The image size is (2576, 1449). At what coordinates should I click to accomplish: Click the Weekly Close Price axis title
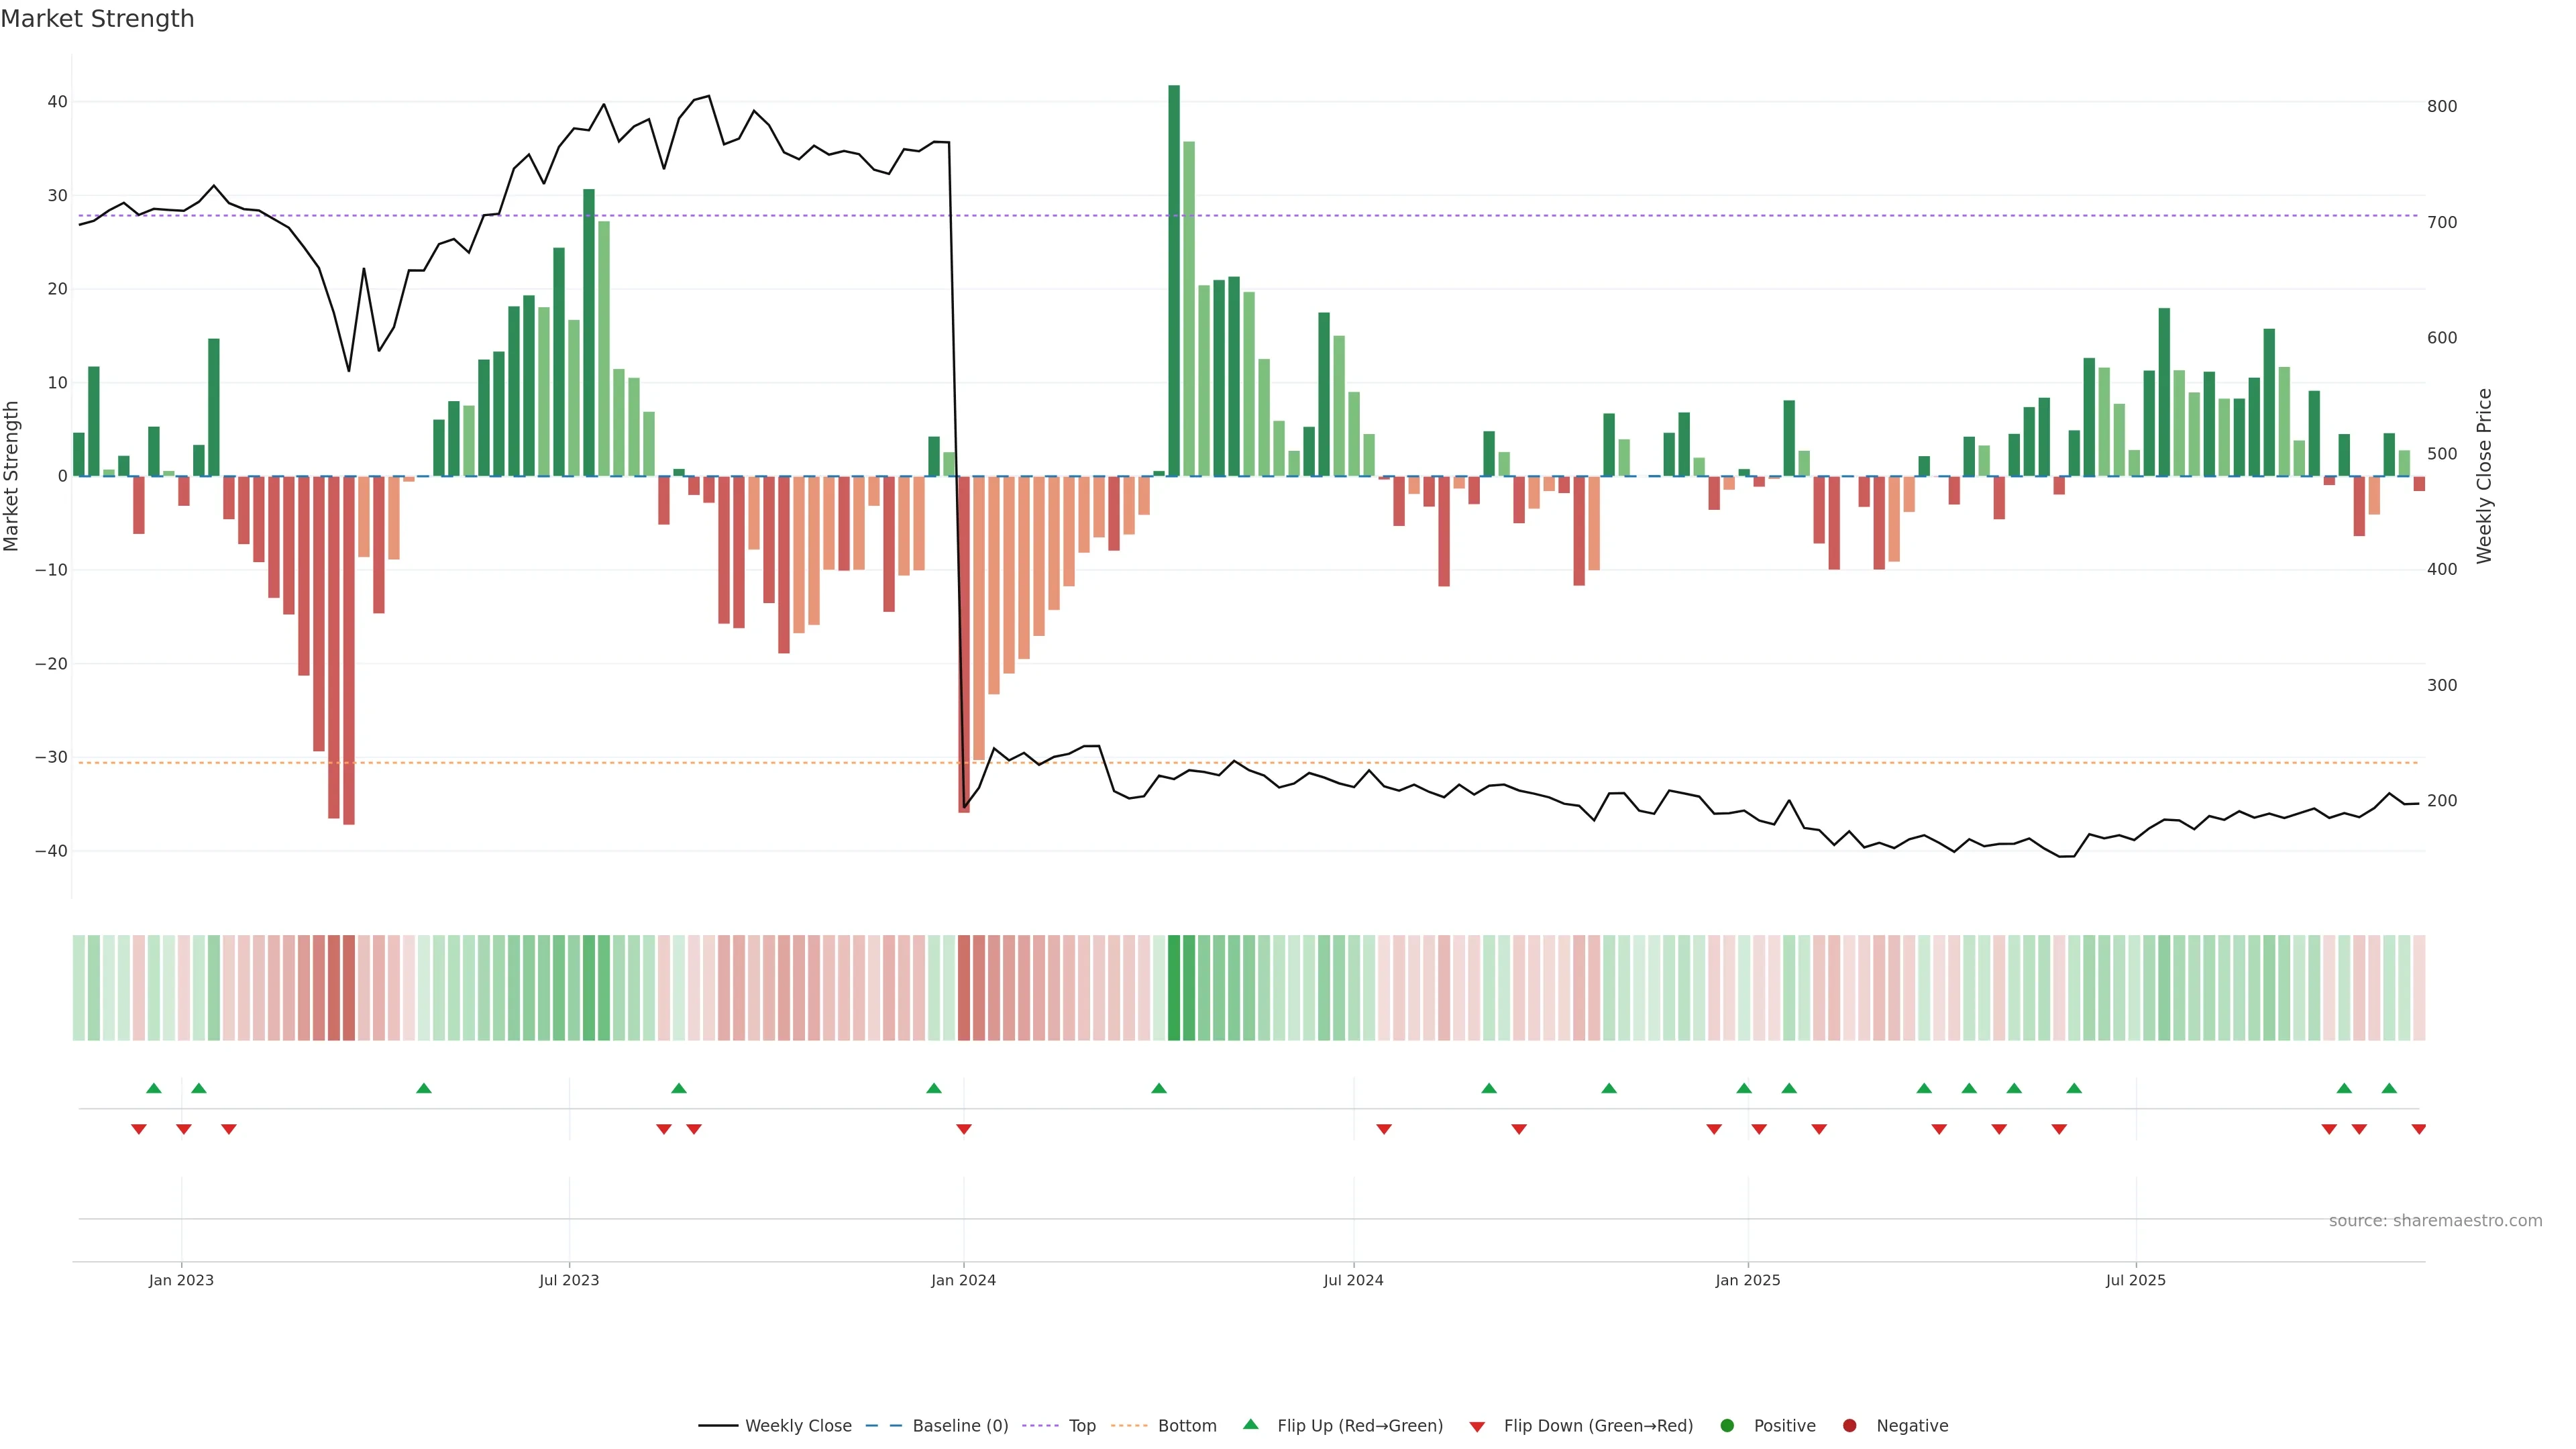2485,476
